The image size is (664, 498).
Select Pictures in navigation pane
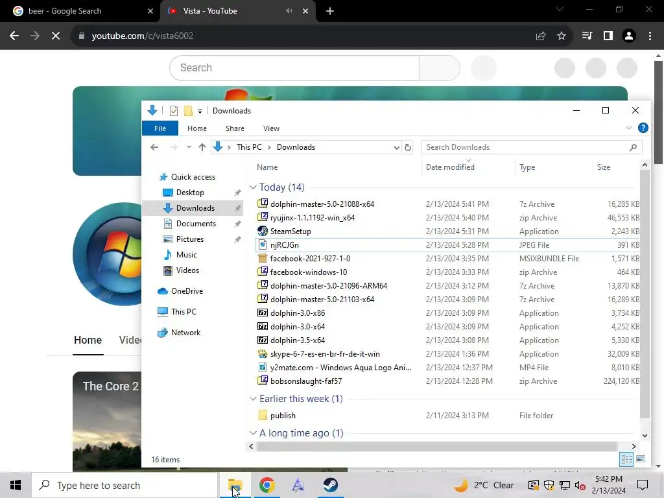click(190, 239)
